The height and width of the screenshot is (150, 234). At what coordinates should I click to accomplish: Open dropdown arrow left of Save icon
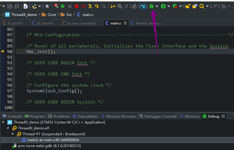(4, 6)
